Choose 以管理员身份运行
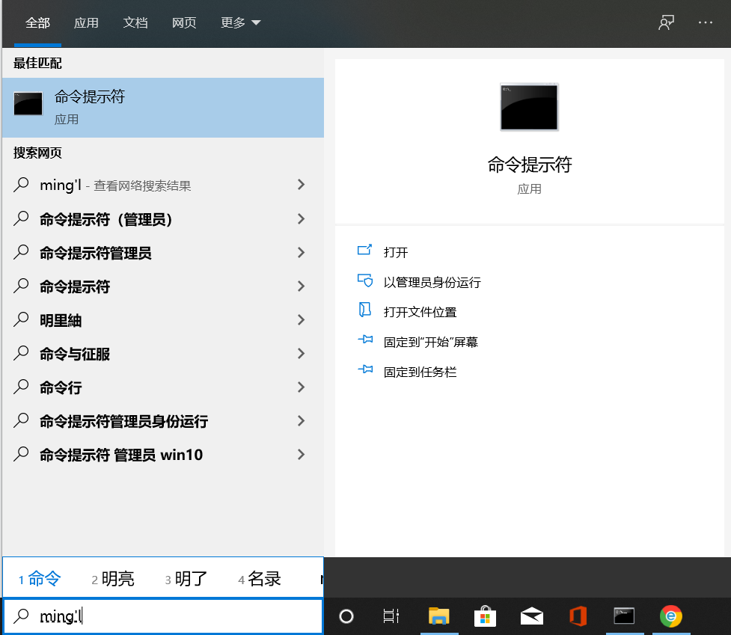Image resolution: width=731 pixels, height=635 pixels. click(432, 282)
